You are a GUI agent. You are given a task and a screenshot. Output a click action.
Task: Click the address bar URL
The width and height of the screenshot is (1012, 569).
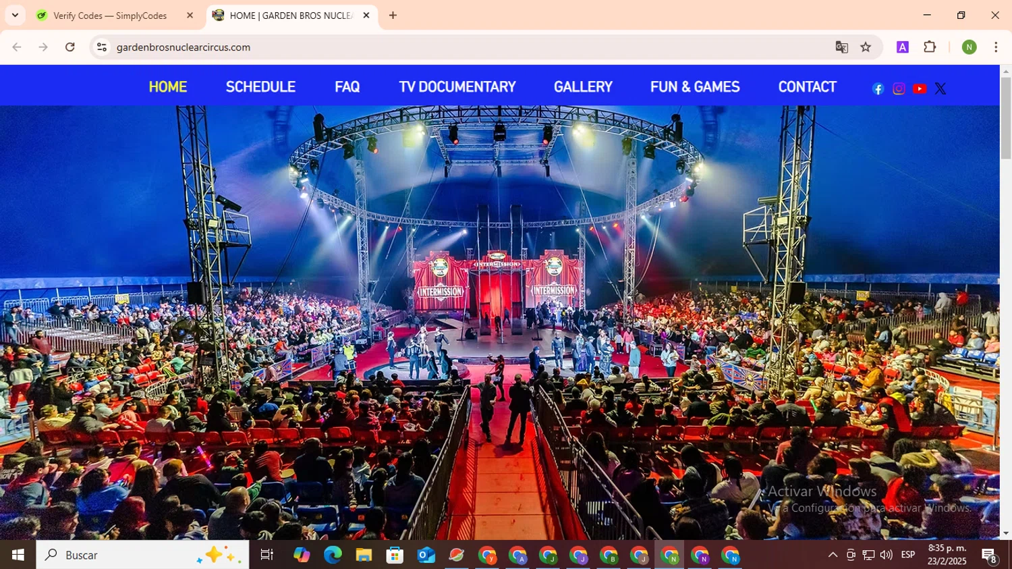pos(184,47)
